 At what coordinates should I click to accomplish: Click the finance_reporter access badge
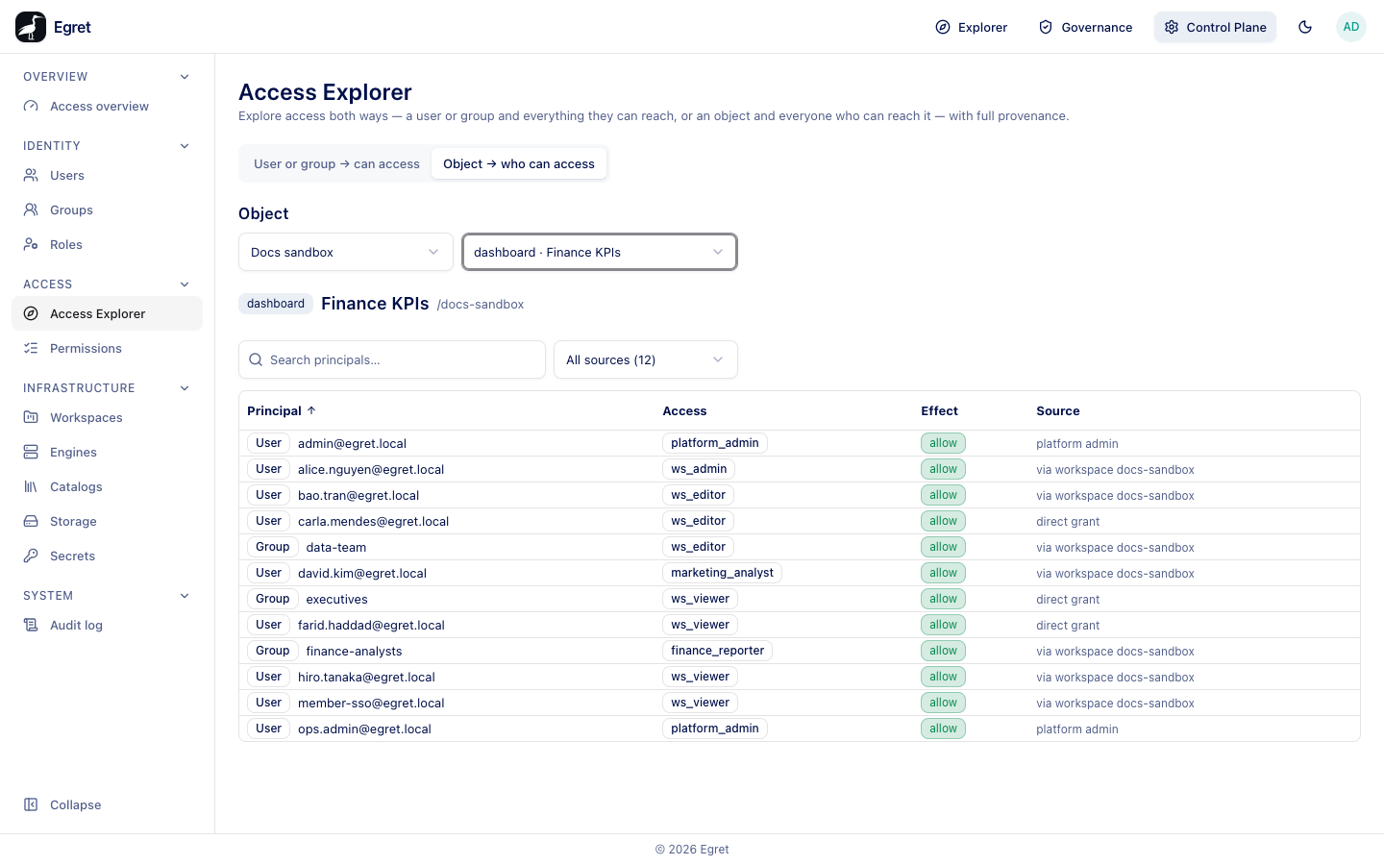(x=718, y=651)
